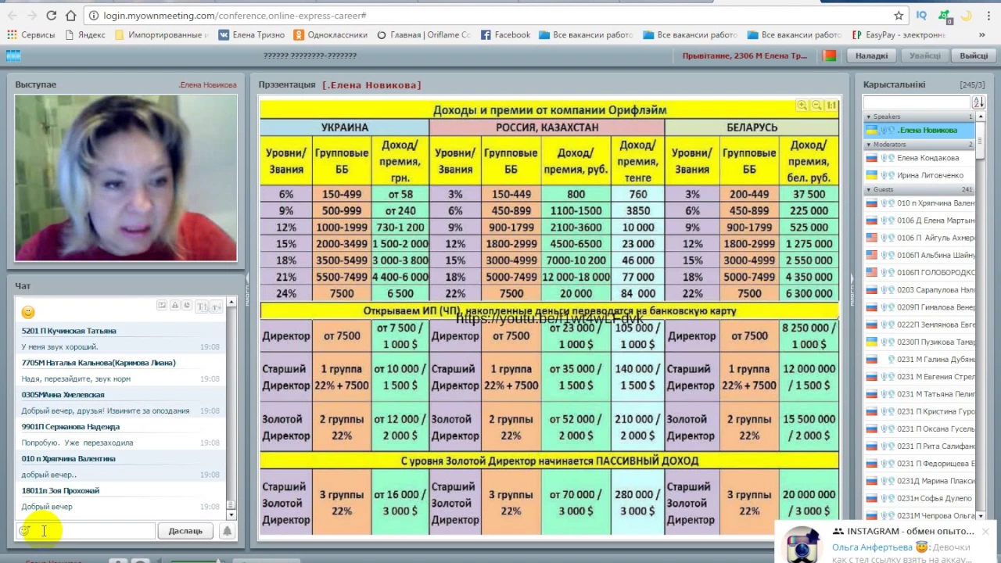Image resolution: width=1001 pixels, height=563 pixels.
Task: View site information icon in address bar
Action: point(93,16)
